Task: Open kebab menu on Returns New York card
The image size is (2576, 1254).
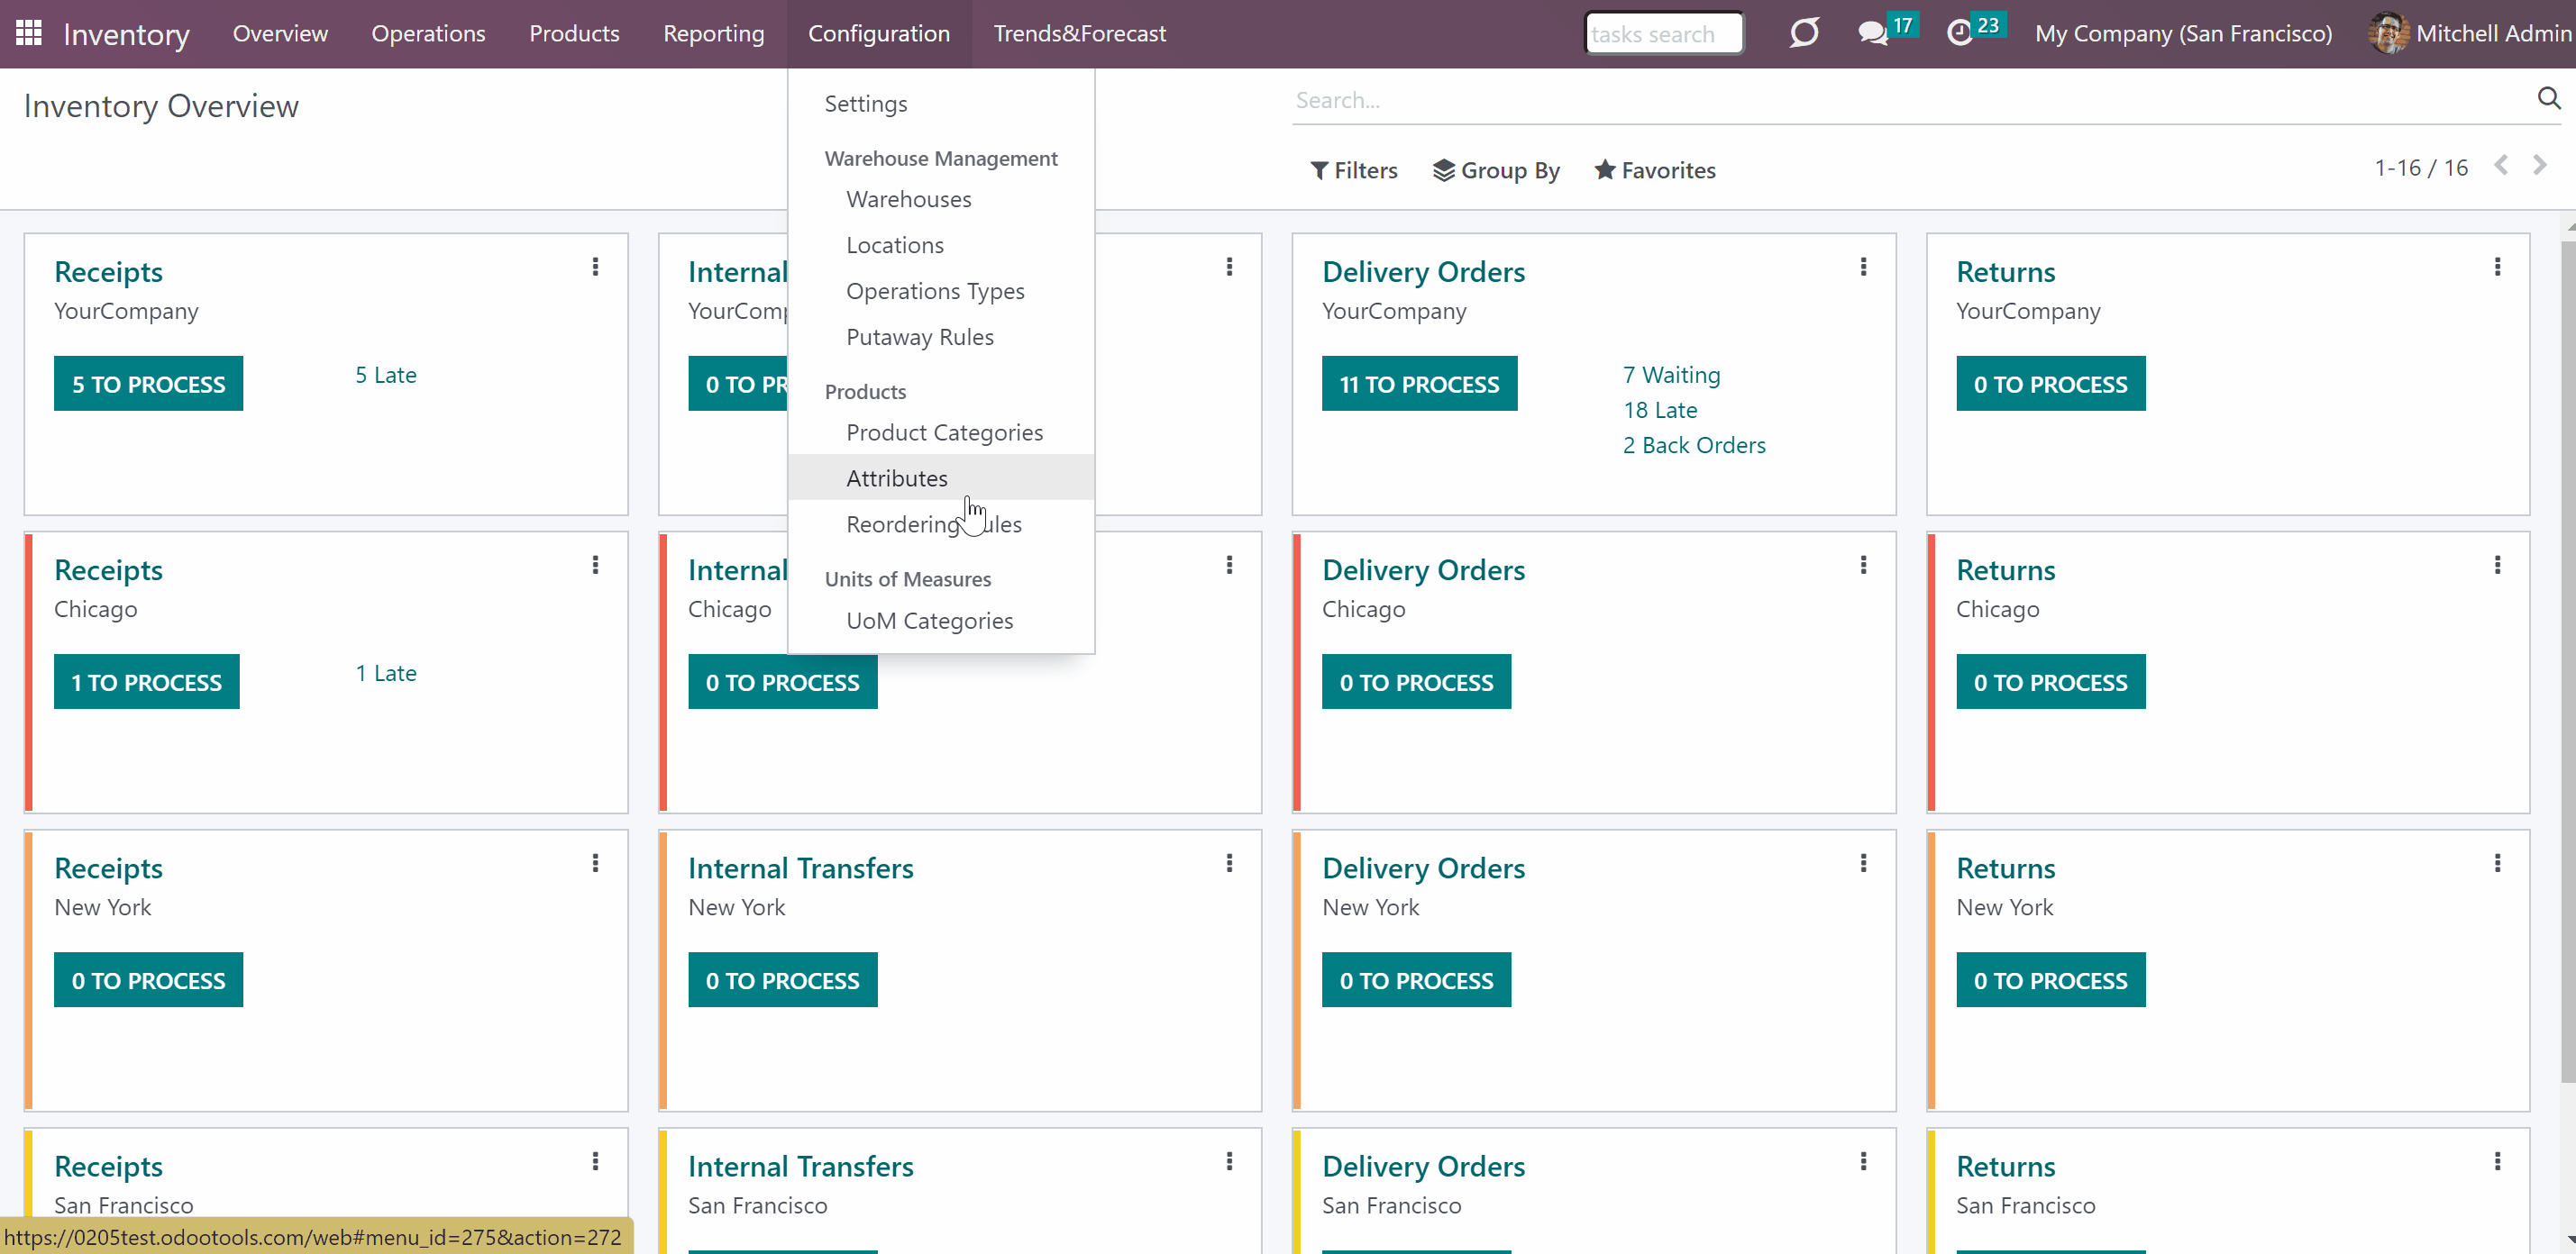Action: [2497, 863]
